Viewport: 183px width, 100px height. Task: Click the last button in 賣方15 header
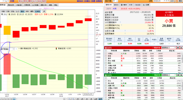[181, 75]
